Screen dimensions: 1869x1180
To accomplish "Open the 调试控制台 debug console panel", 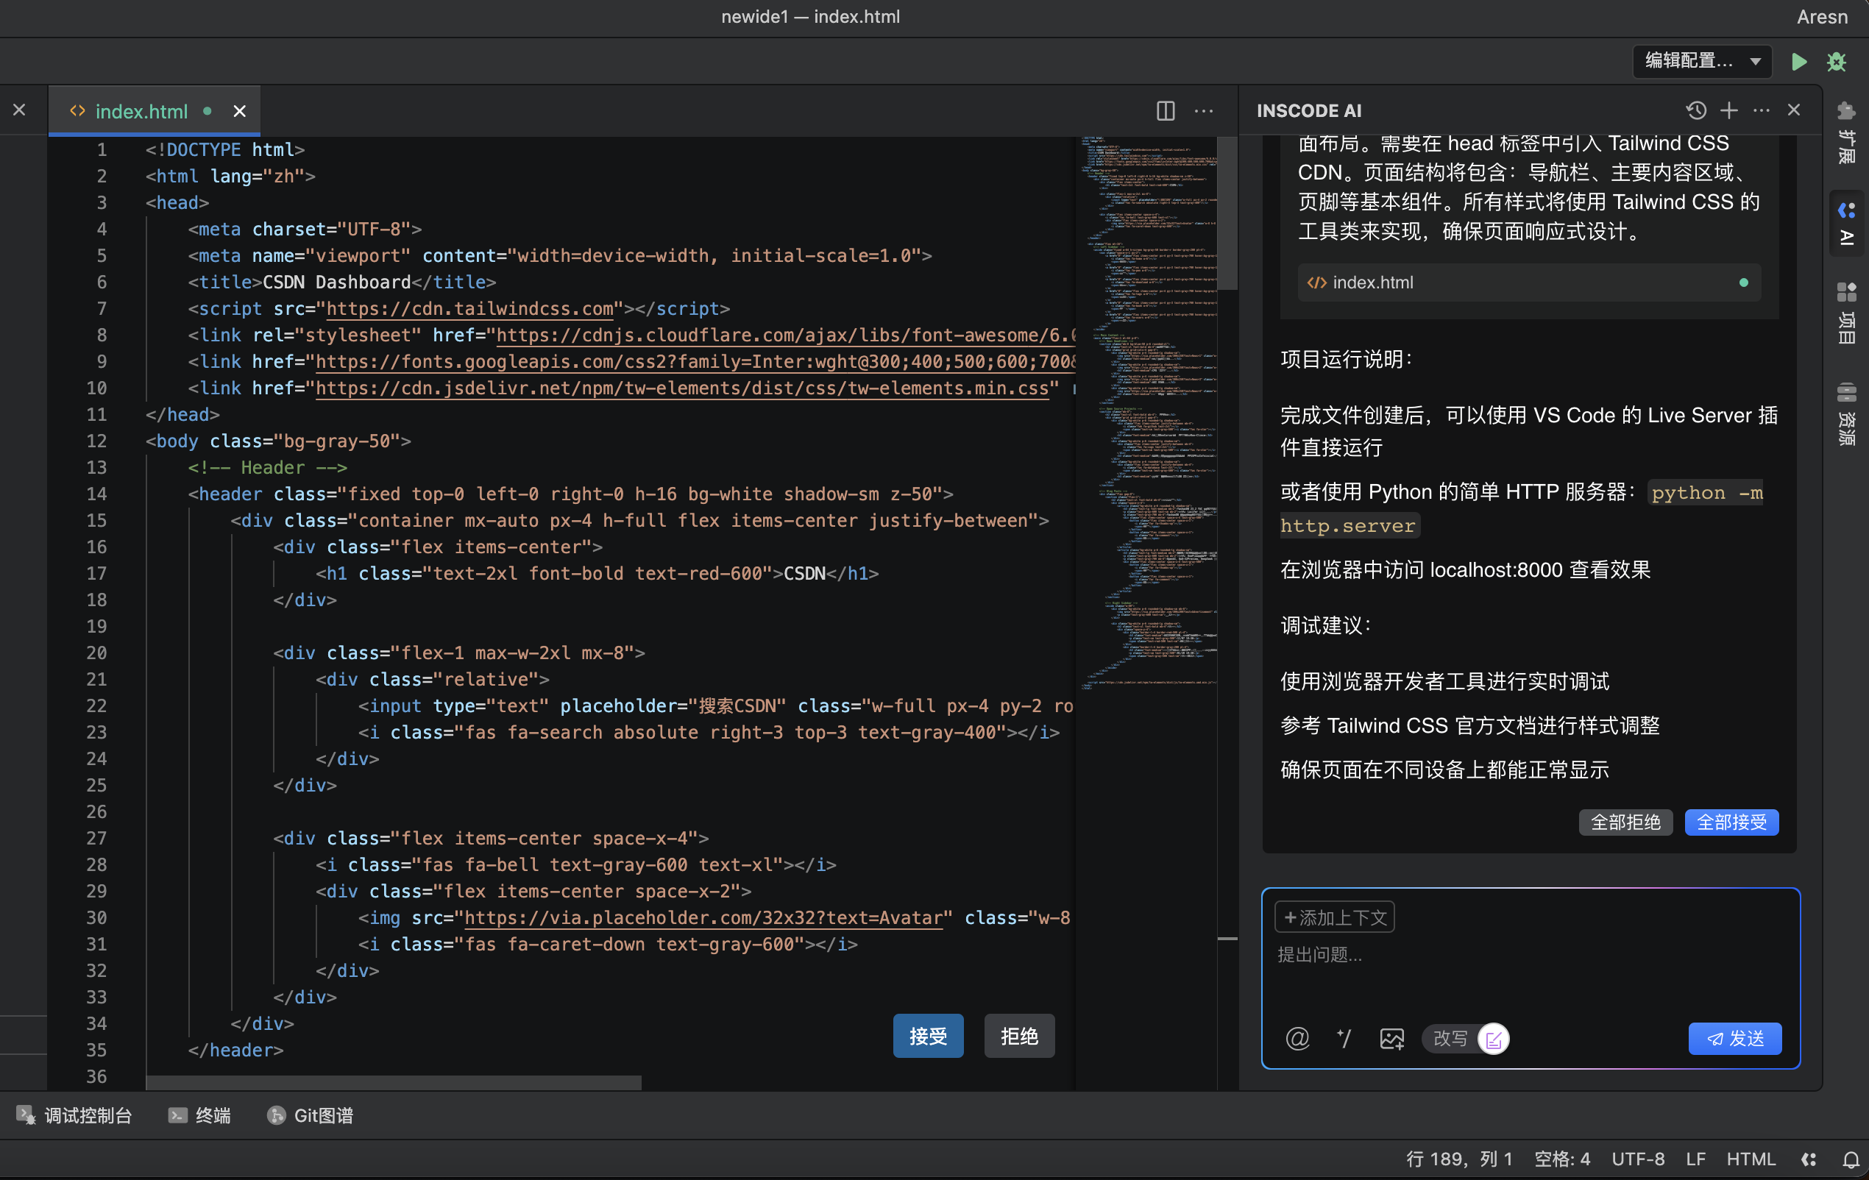I will [x=74, y=1115].
